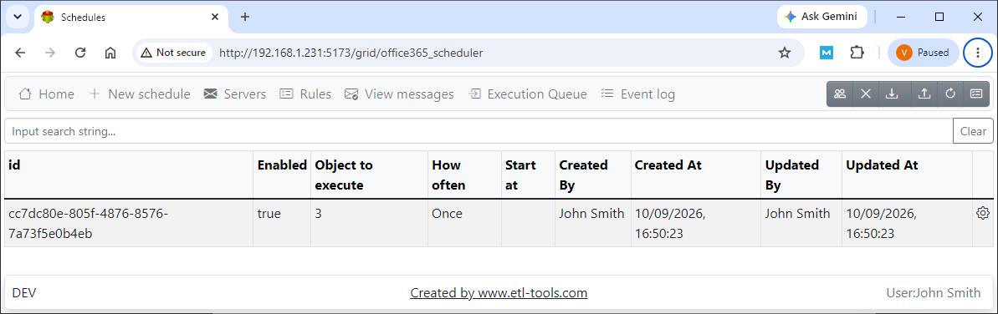Image resolution: width=998 pixels, height=314 pixels.
Task: Open the Event log
Action: [637, 94]
